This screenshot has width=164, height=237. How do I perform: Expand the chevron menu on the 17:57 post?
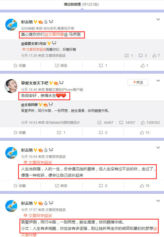[158, 201]
